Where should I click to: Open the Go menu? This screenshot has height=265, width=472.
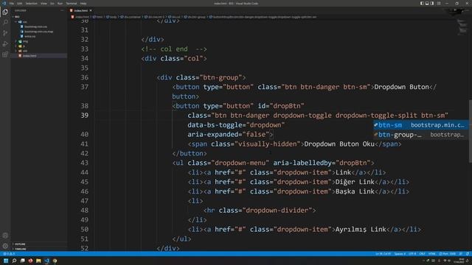click(x=52, y=3)
